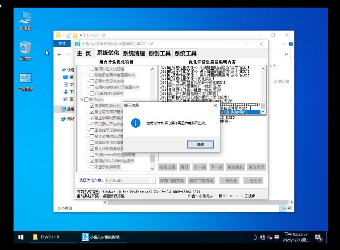Click the Windows Start button

(21, 237)
